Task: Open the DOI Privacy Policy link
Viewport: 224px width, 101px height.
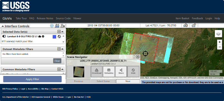Action: click(x=10, y=89)
